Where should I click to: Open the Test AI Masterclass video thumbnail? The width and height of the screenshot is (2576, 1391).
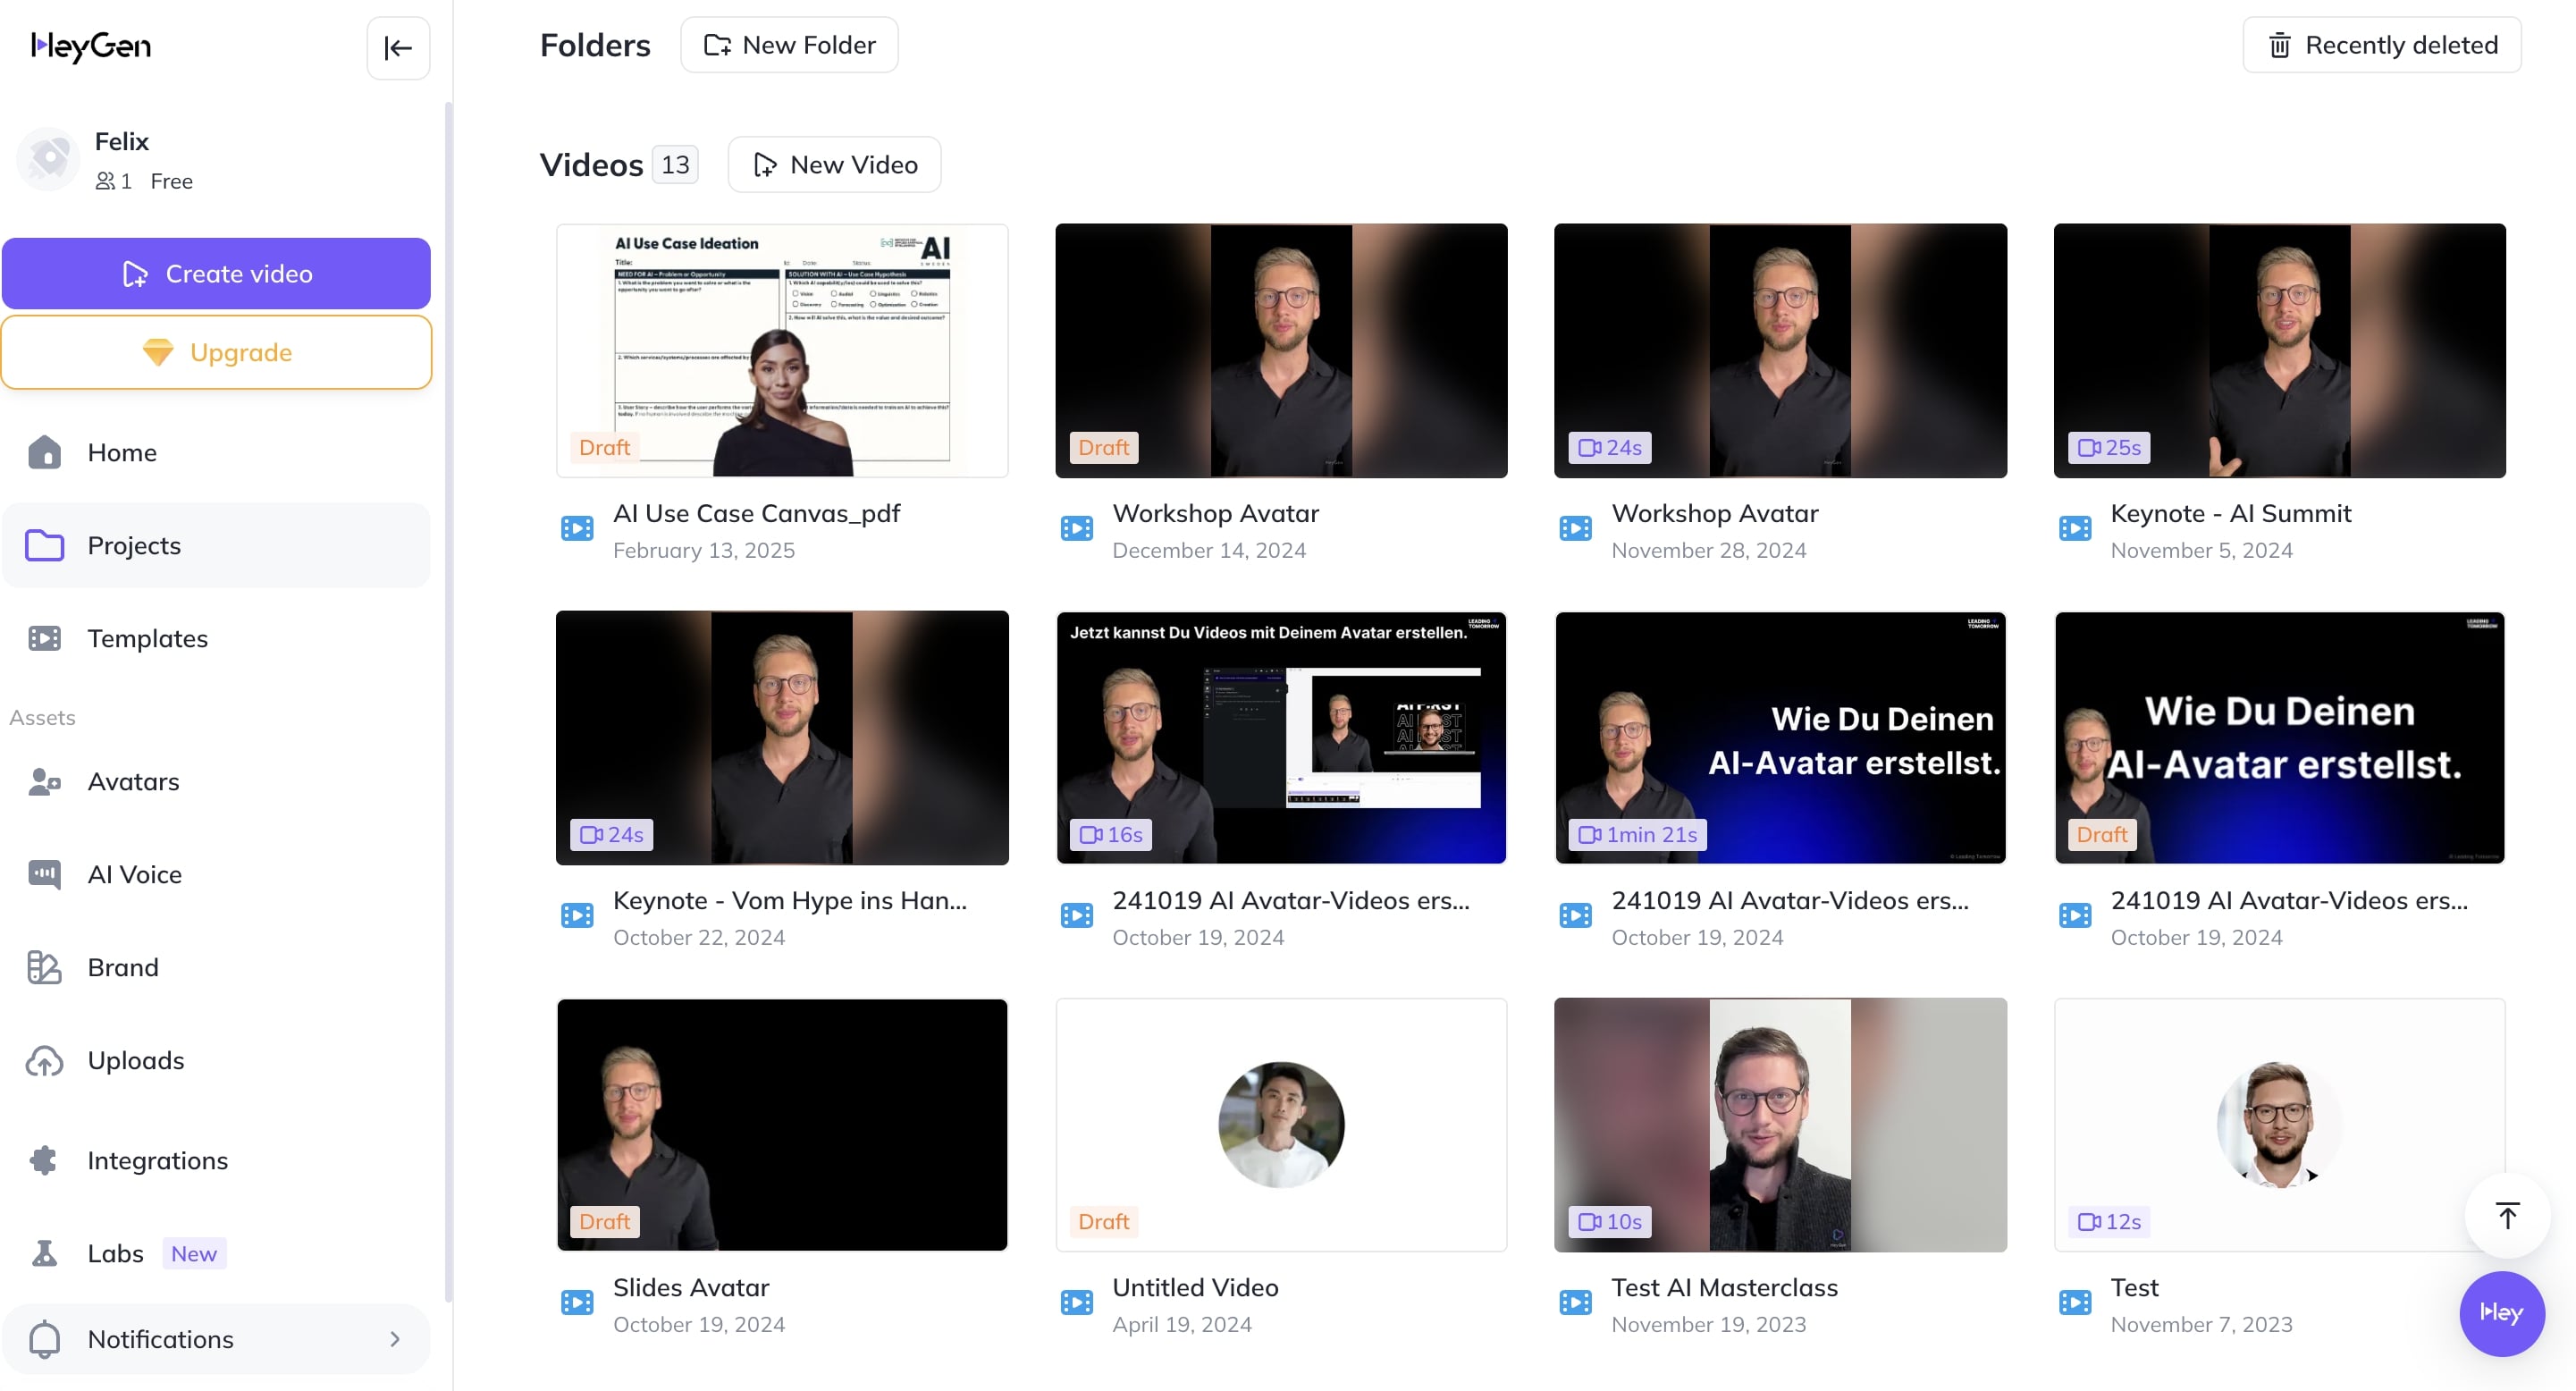point(1779,1124)
